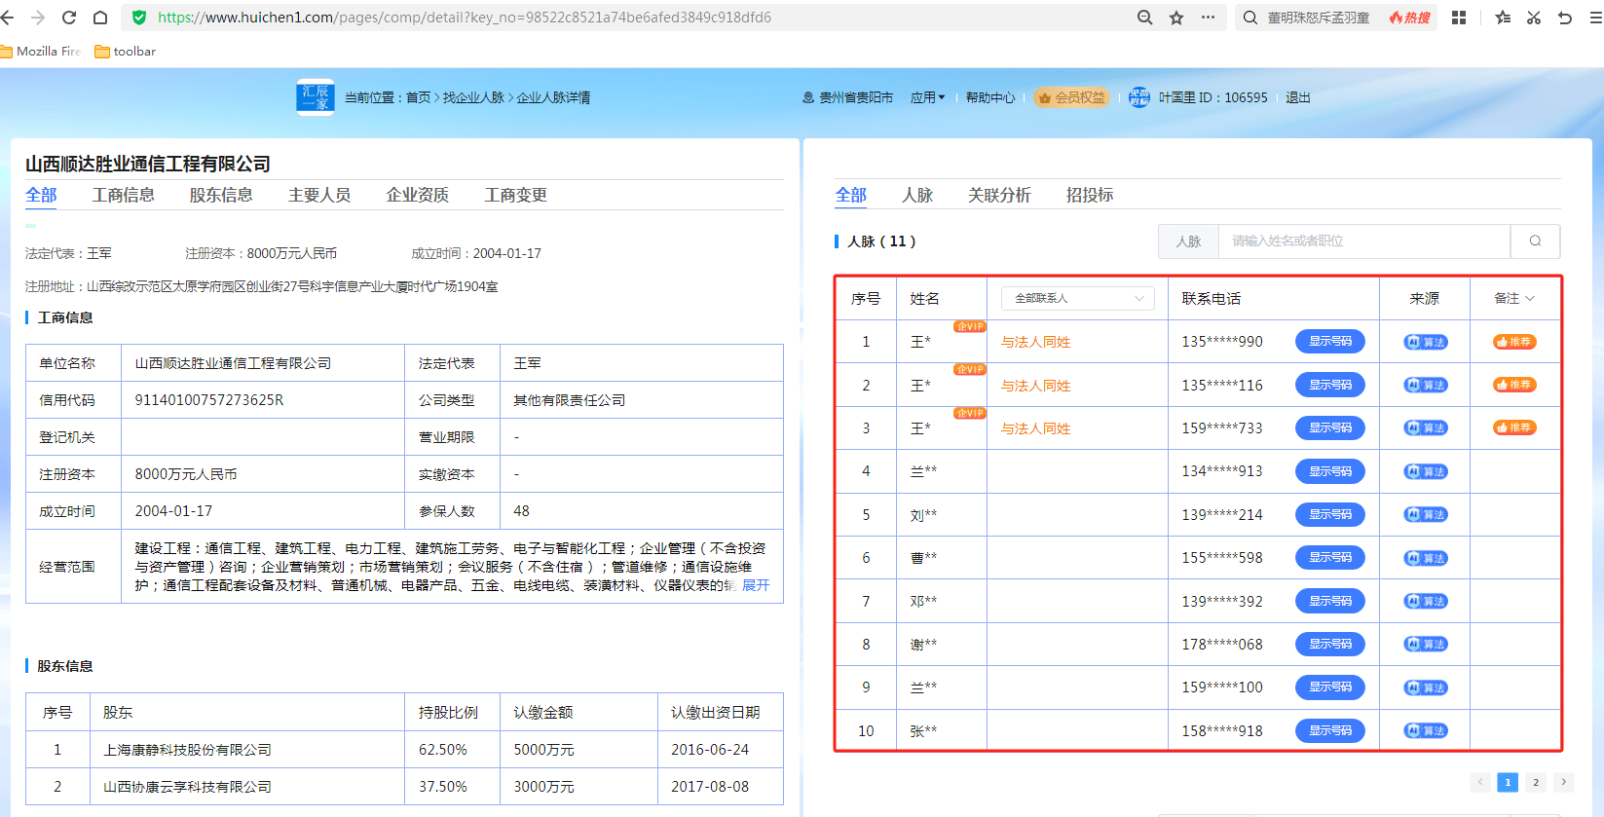Screen dimensions: 1604x817
Task: Open the 招投标 tab in right panel
Action: (1090, 195)
